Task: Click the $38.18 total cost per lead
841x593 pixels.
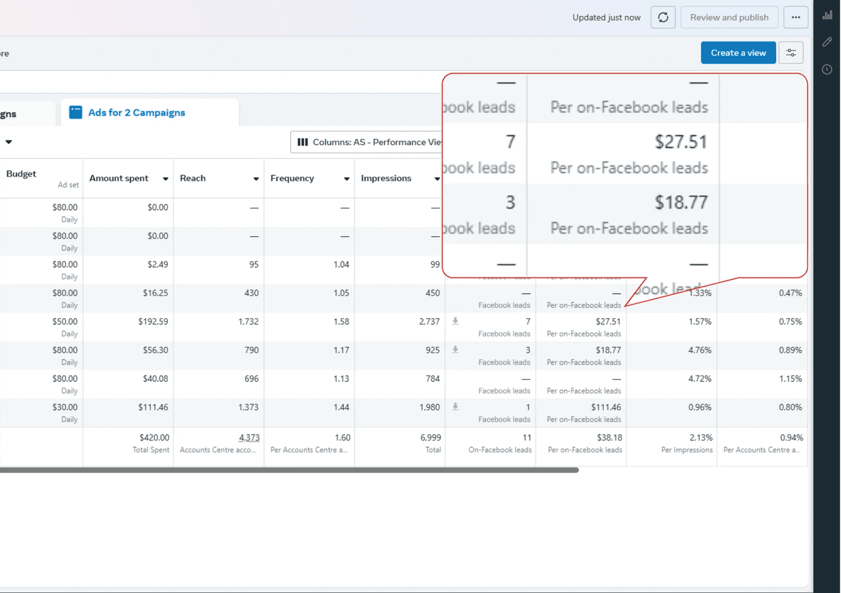Action: click(x=609, y=437)
